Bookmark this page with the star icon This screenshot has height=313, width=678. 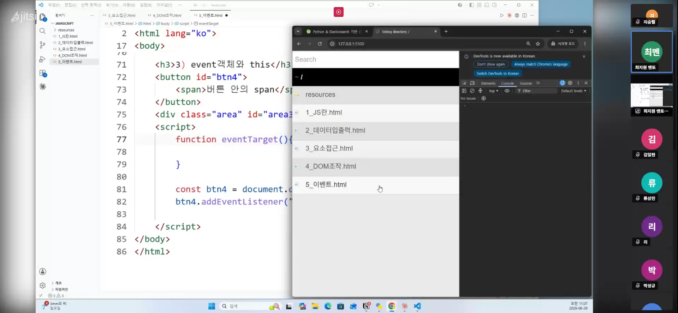(538, 44)
